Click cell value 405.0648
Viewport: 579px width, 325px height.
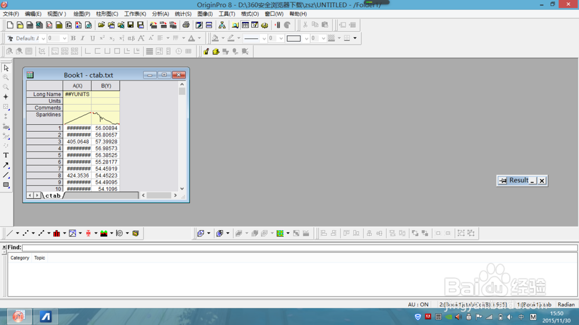[x=78, y=142]
